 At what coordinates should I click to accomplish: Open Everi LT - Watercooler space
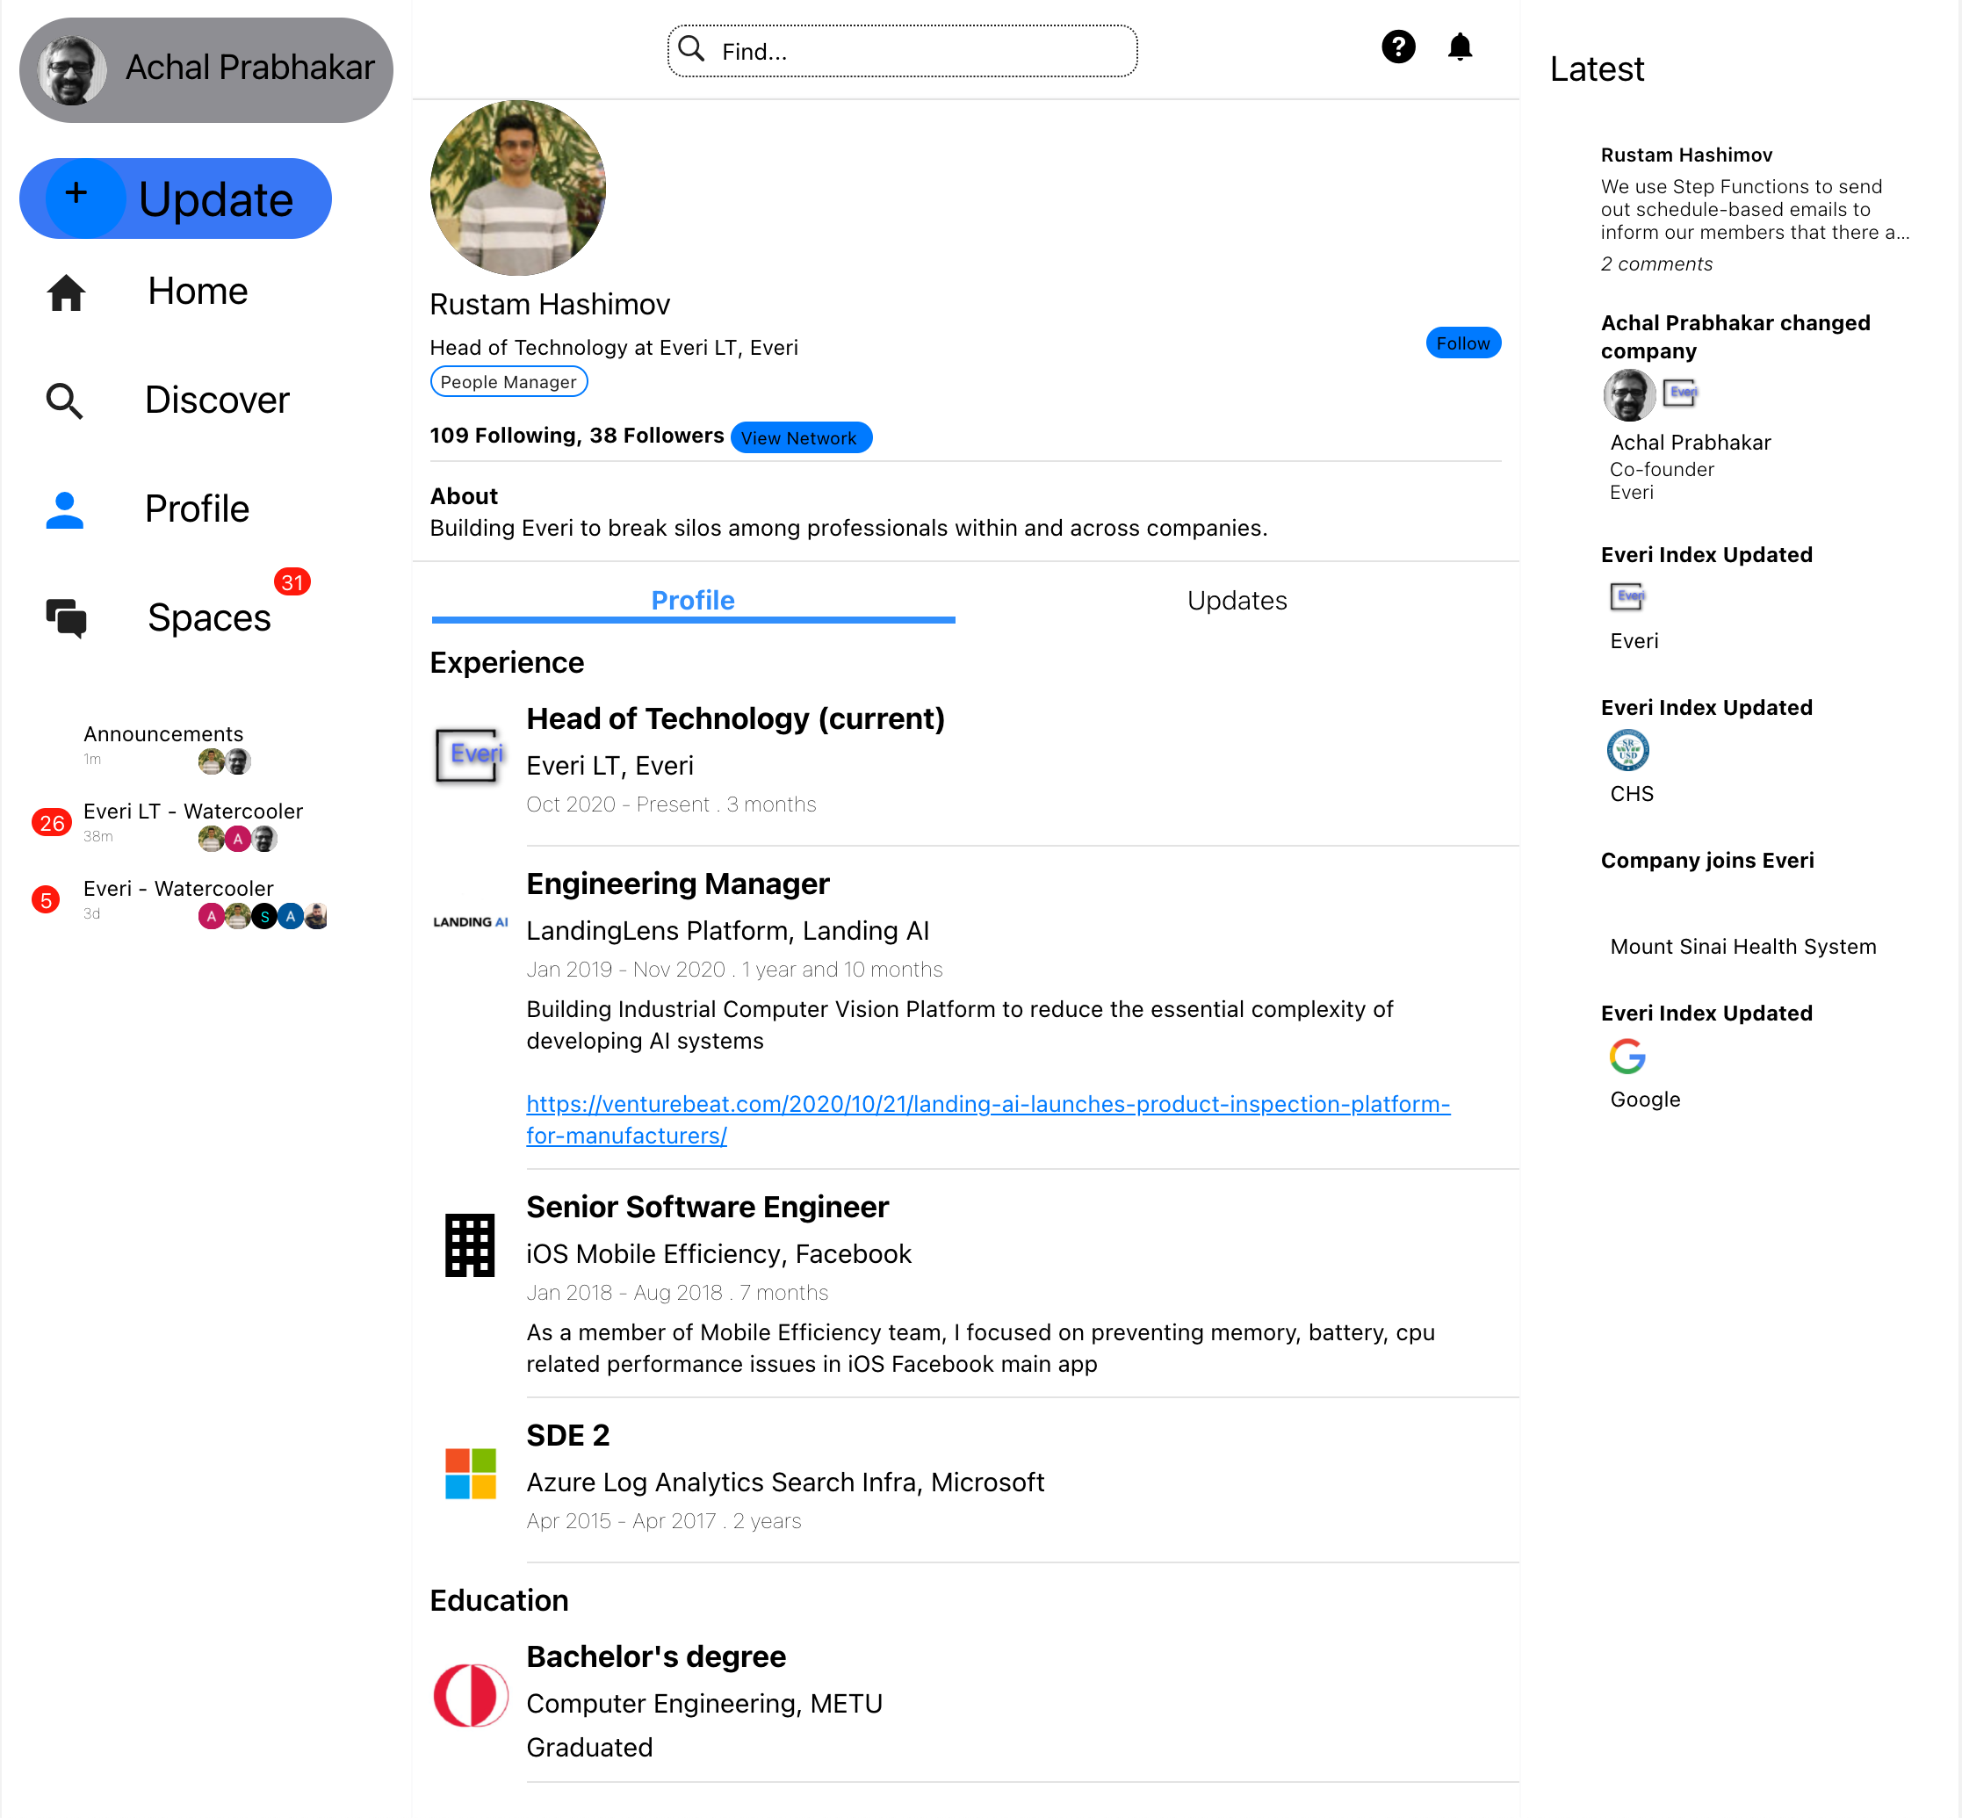click(x=193, y=812)
